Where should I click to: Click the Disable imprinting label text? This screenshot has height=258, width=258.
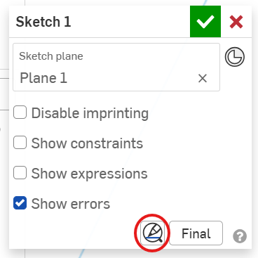[x=90, y=113]
